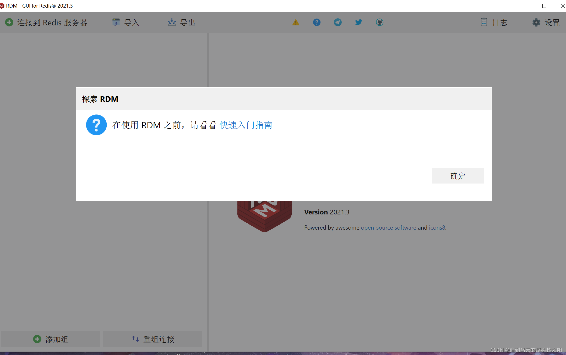Follow the open-source software link
566x355 pixels.
click(388, 228)
